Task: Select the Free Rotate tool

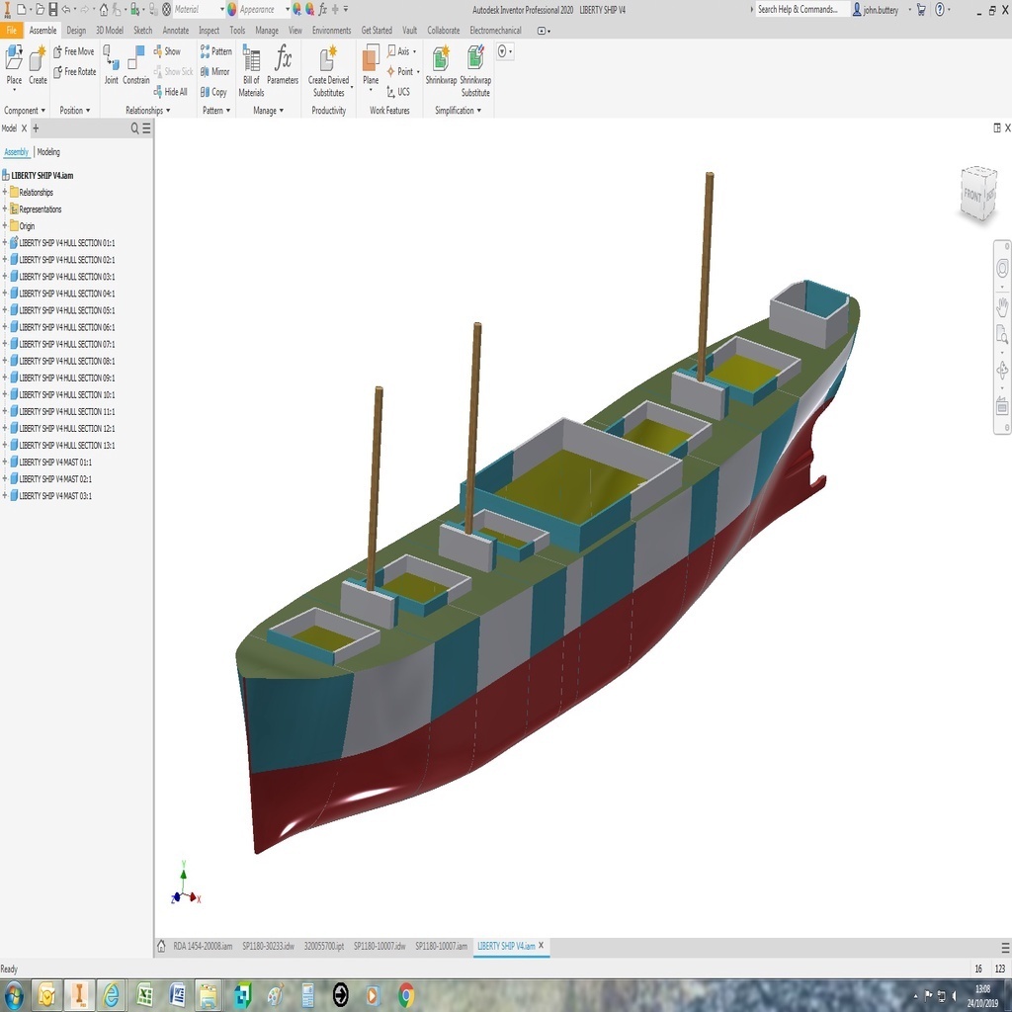Action: click(74, 71)
